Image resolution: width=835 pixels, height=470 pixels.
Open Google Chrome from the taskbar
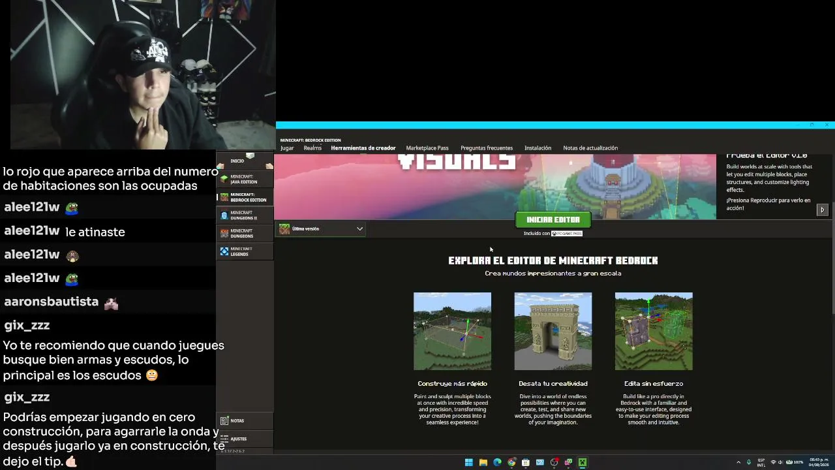[511, 462]
